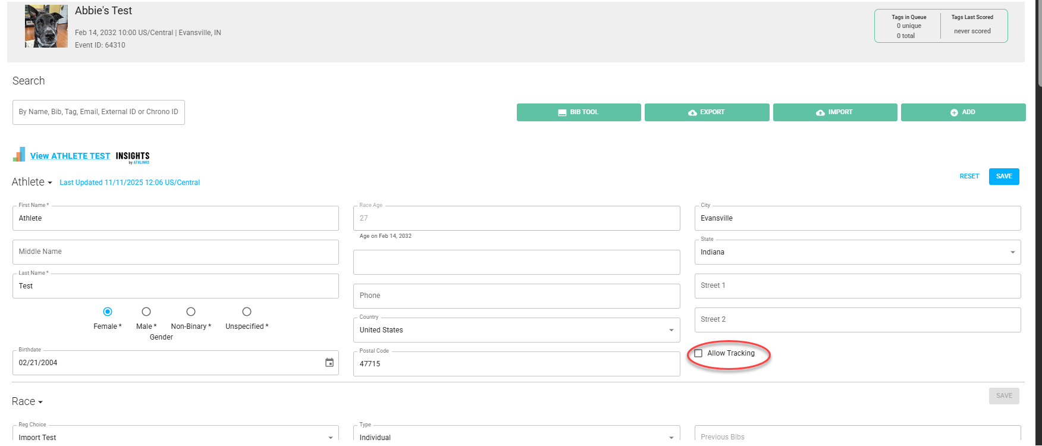1042x446 pixels.
Task: Click the EXPORT cloud button
Action: pyautogui.click(x=707, y=112)
